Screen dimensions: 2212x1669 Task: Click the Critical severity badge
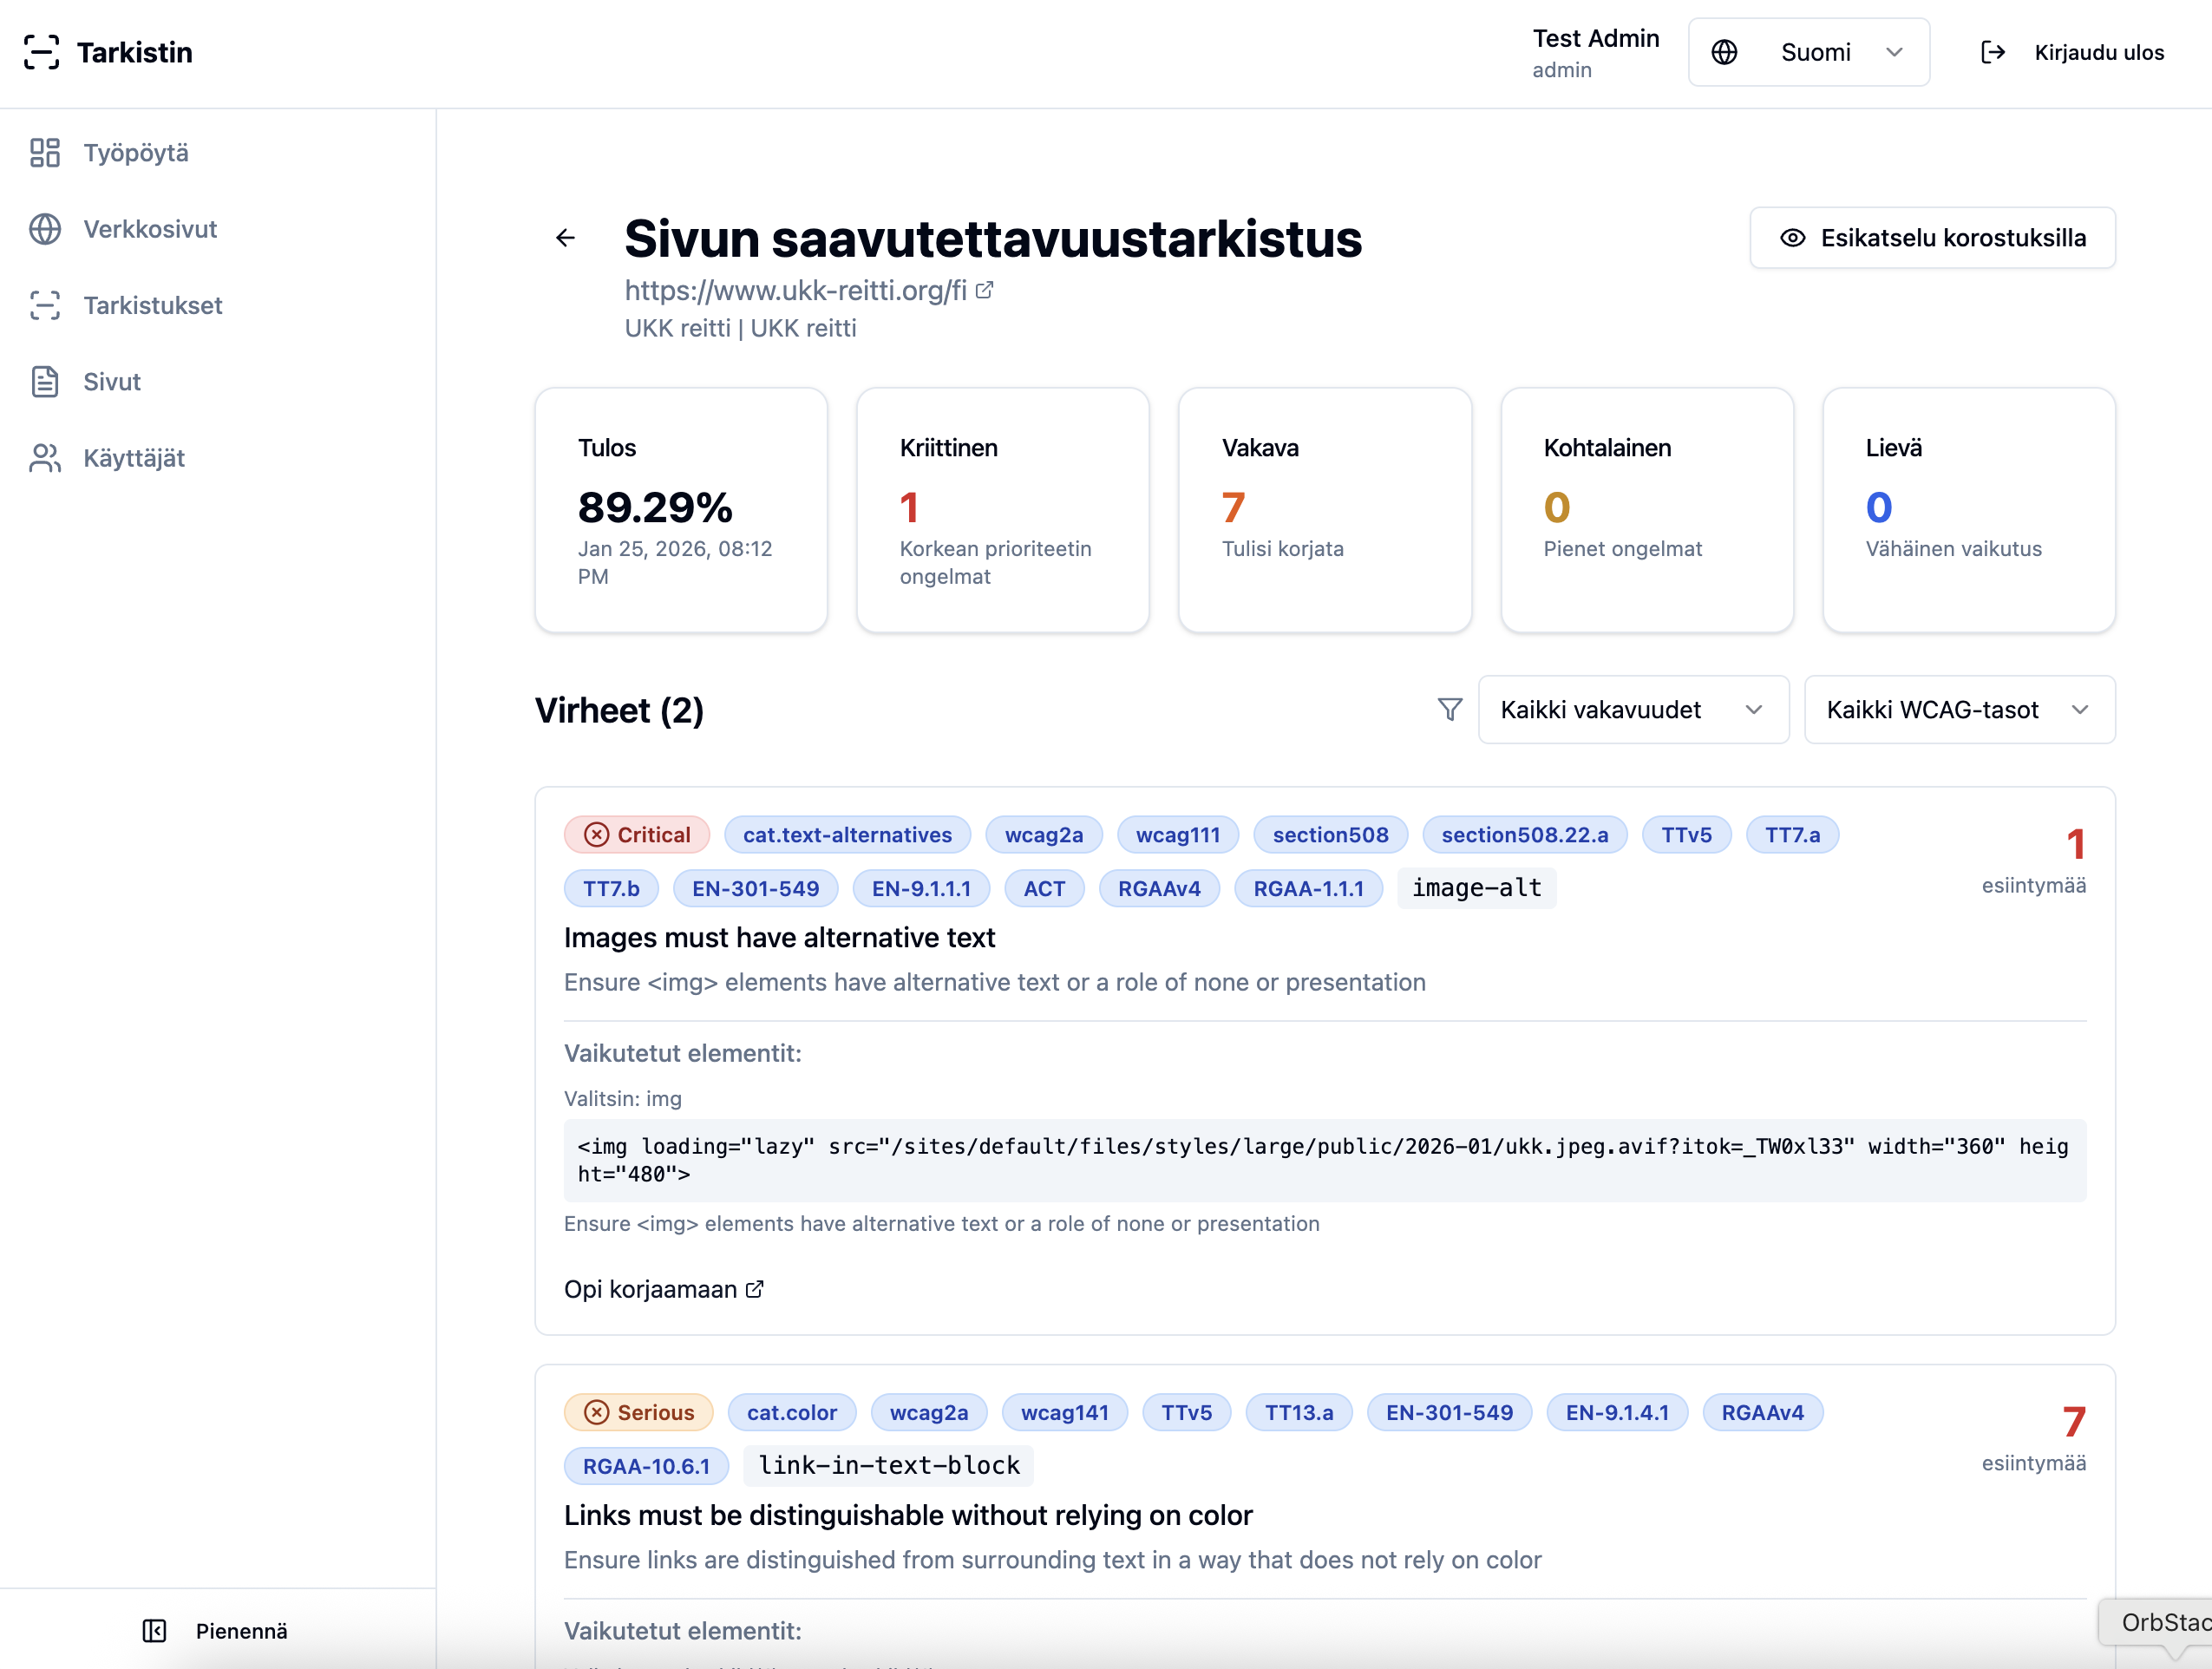(x=637, y=835)
